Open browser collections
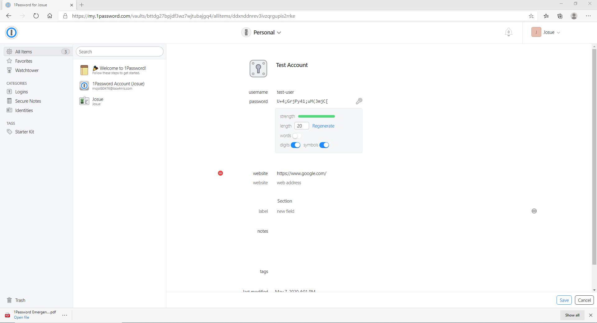597x323 pixels. (x=560, y=16)
